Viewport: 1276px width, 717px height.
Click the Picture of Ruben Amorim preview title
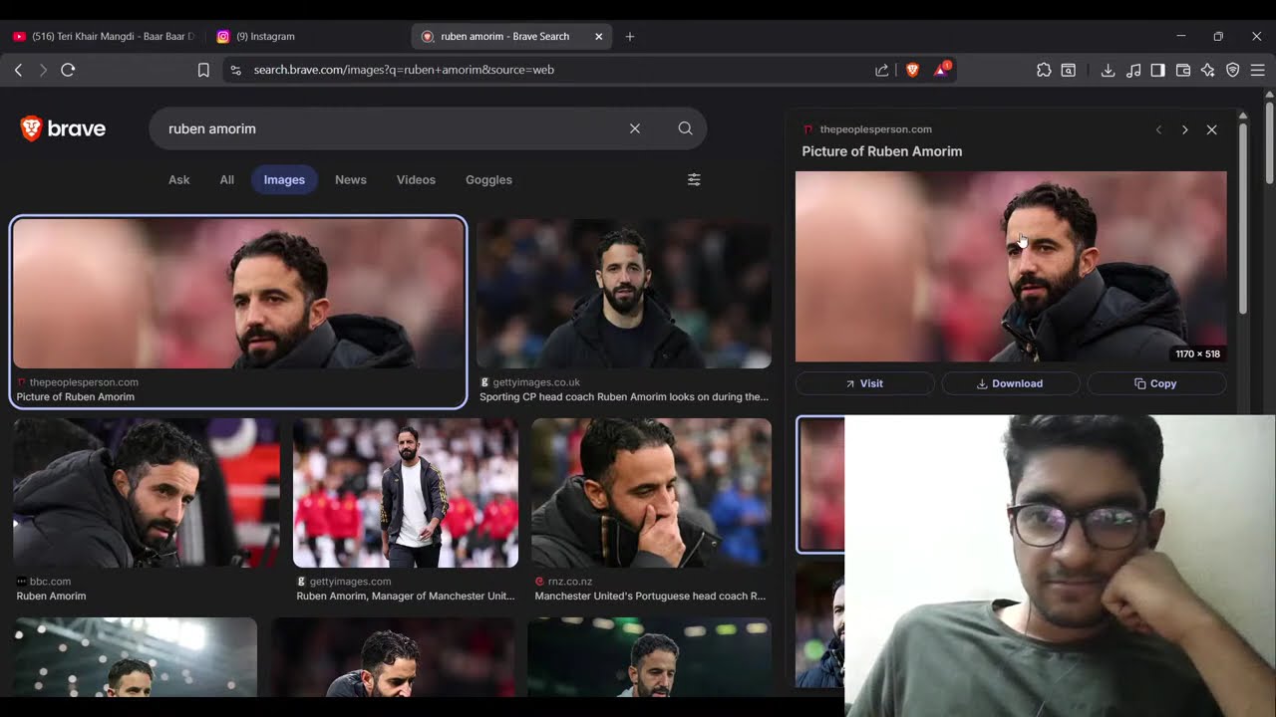click(x=882, y=151)
